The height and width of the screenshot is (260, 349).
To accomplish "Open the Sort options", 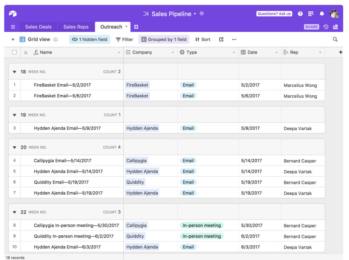I will pyautogui.click(x=203, y=39).
